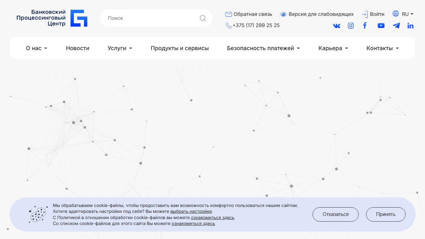Image resolution: width=425 pixels, height=239 pixels.
Task: Focus the Поиск search field
Action: (x=156, y=18)
